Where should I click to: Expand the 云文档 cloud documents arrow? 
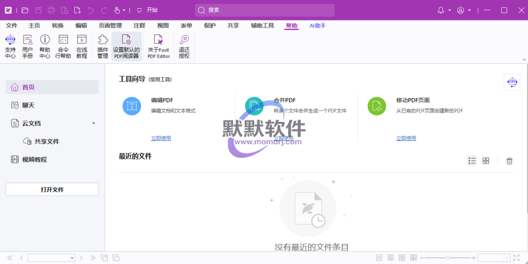[93, 124]
